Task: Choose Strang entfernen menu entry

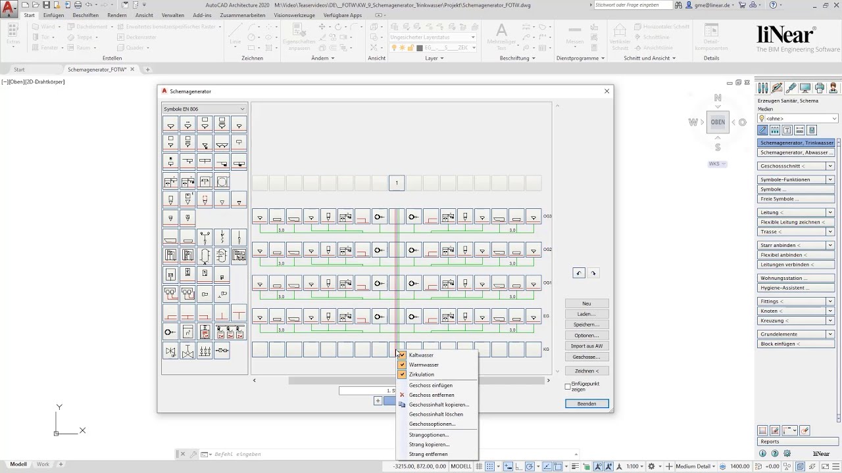Action: coord(428,455)
